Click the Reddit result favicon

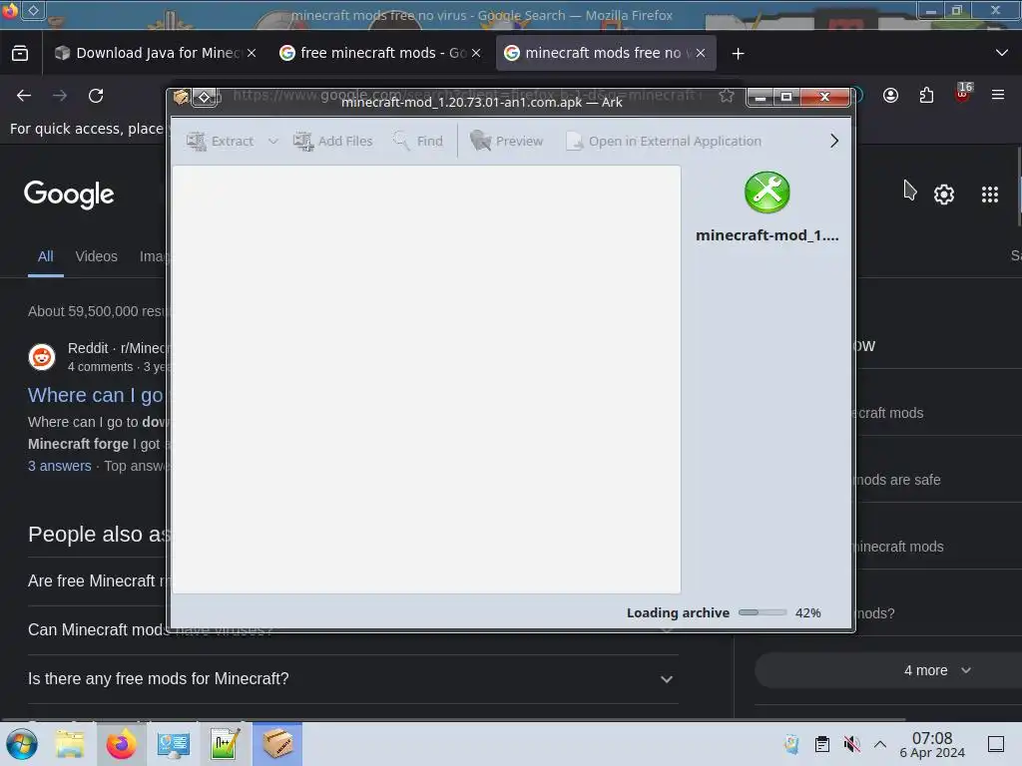[x=42, y=357]
